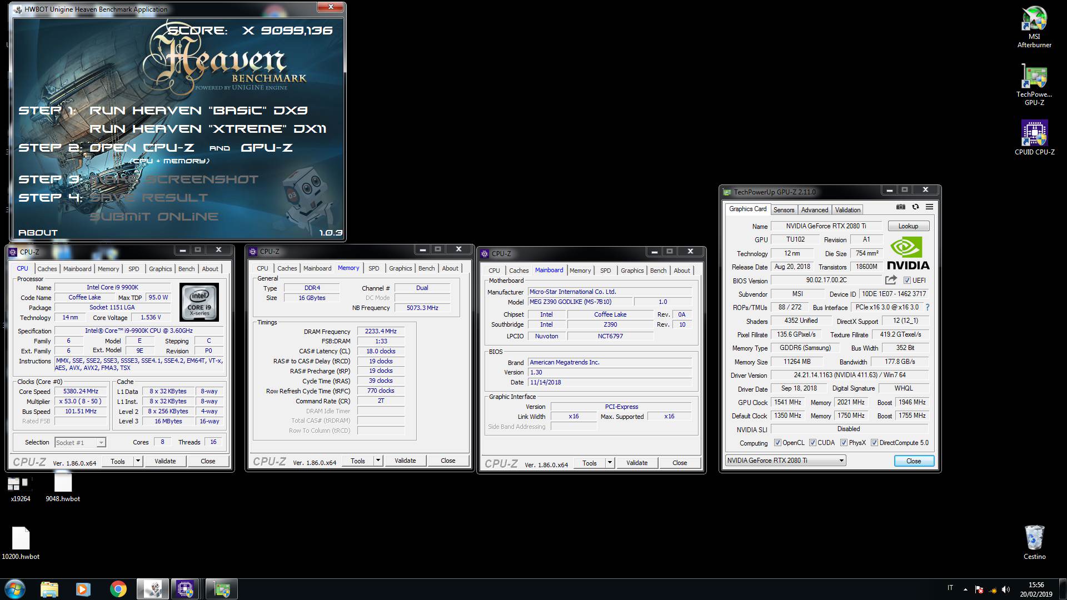Click the GPU name field in GPU-Z
Screen dimensions: 1067x600
point(826,226)
